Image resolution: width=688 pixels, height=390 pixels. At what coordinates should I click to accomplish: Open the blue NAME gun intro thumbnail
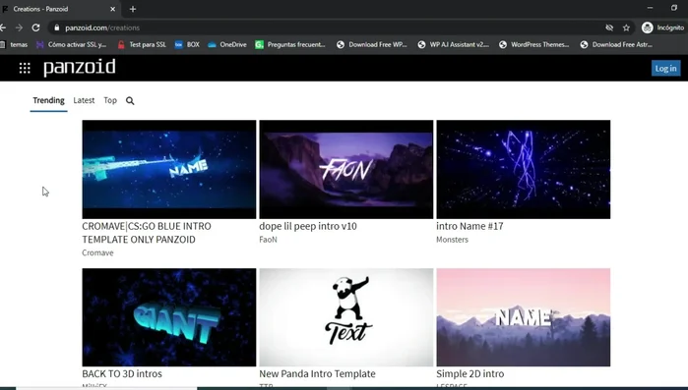pos(169,169)
